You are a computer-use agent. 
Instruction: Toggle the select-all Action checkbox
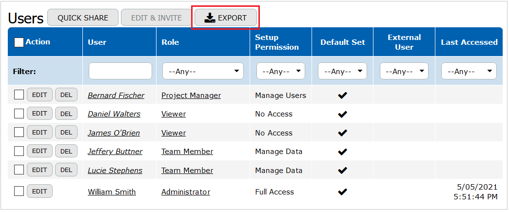[19, 42]
